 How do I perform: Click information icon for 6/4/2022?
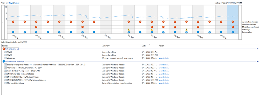click(152, 32)
